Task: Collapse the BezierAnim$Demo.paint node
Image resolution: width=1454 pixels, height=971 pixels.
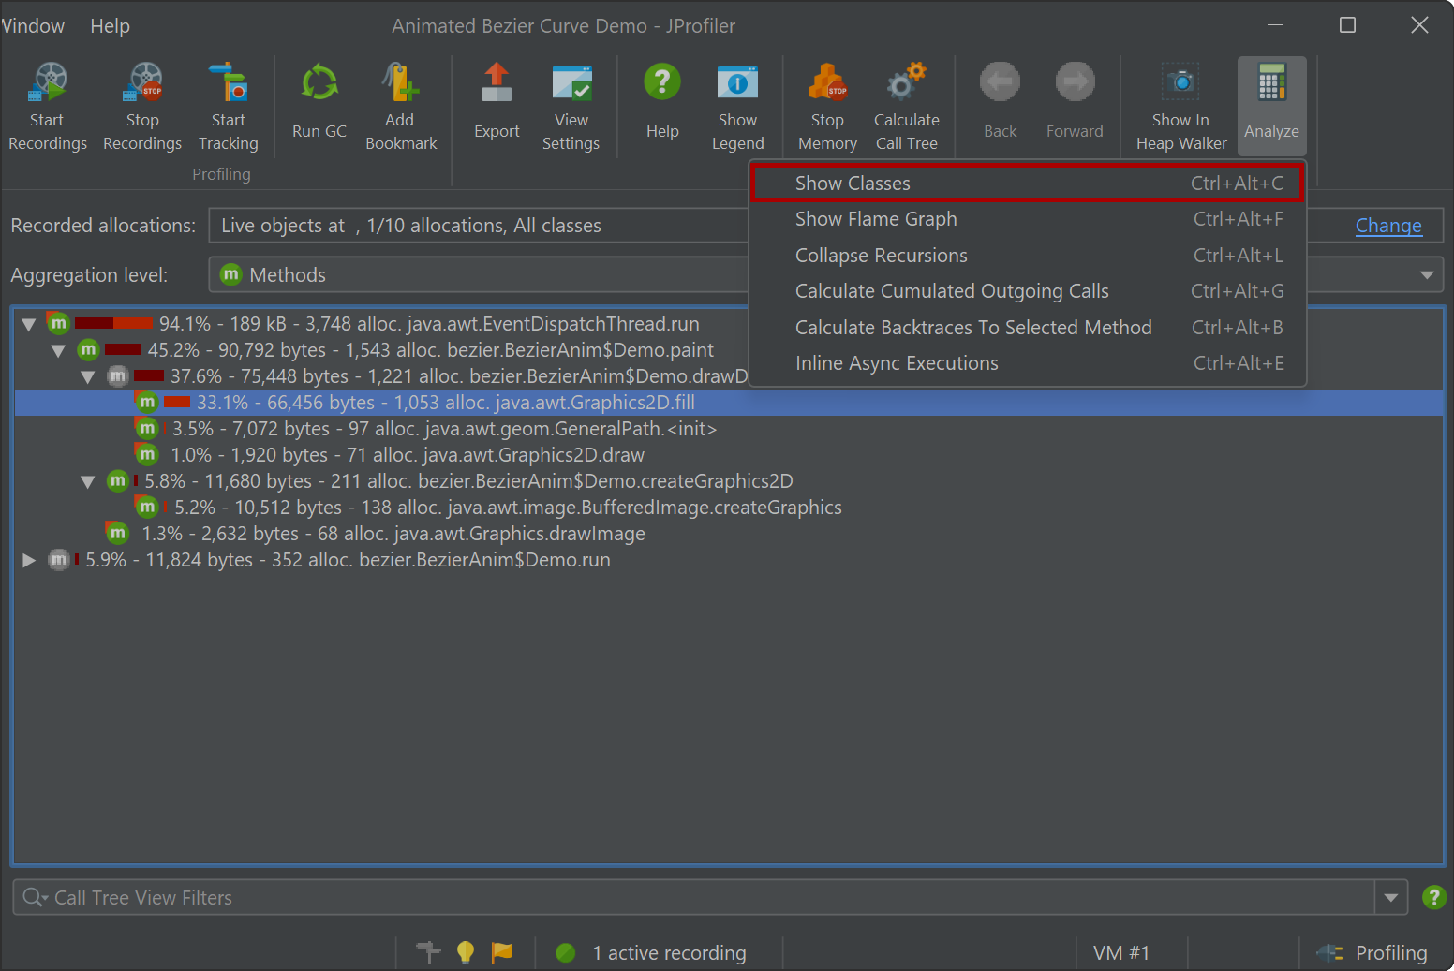Action: click(58, 350)
